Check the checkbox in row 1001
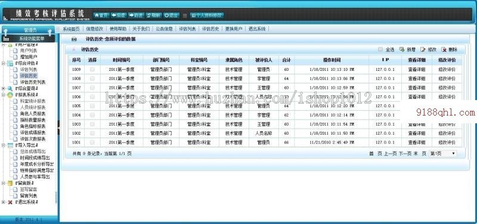The image size is (477, 224). click(92, 142)
